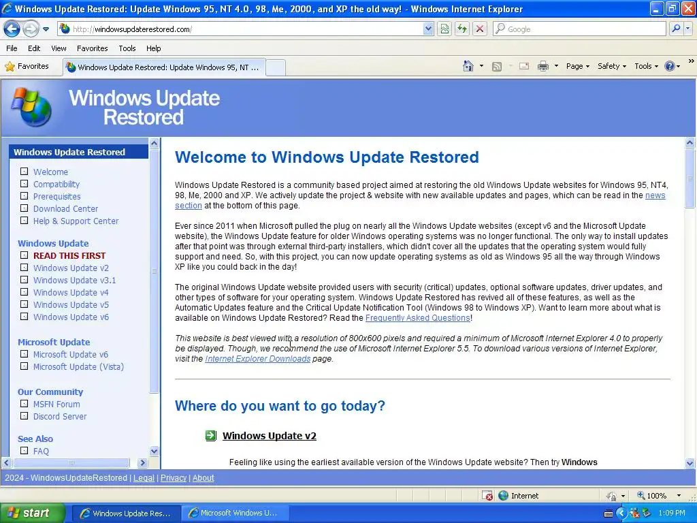Viewport: 697px width, 523px height.
Task: Select the Windows Update Restored browser tab
Action: point(165,67)
